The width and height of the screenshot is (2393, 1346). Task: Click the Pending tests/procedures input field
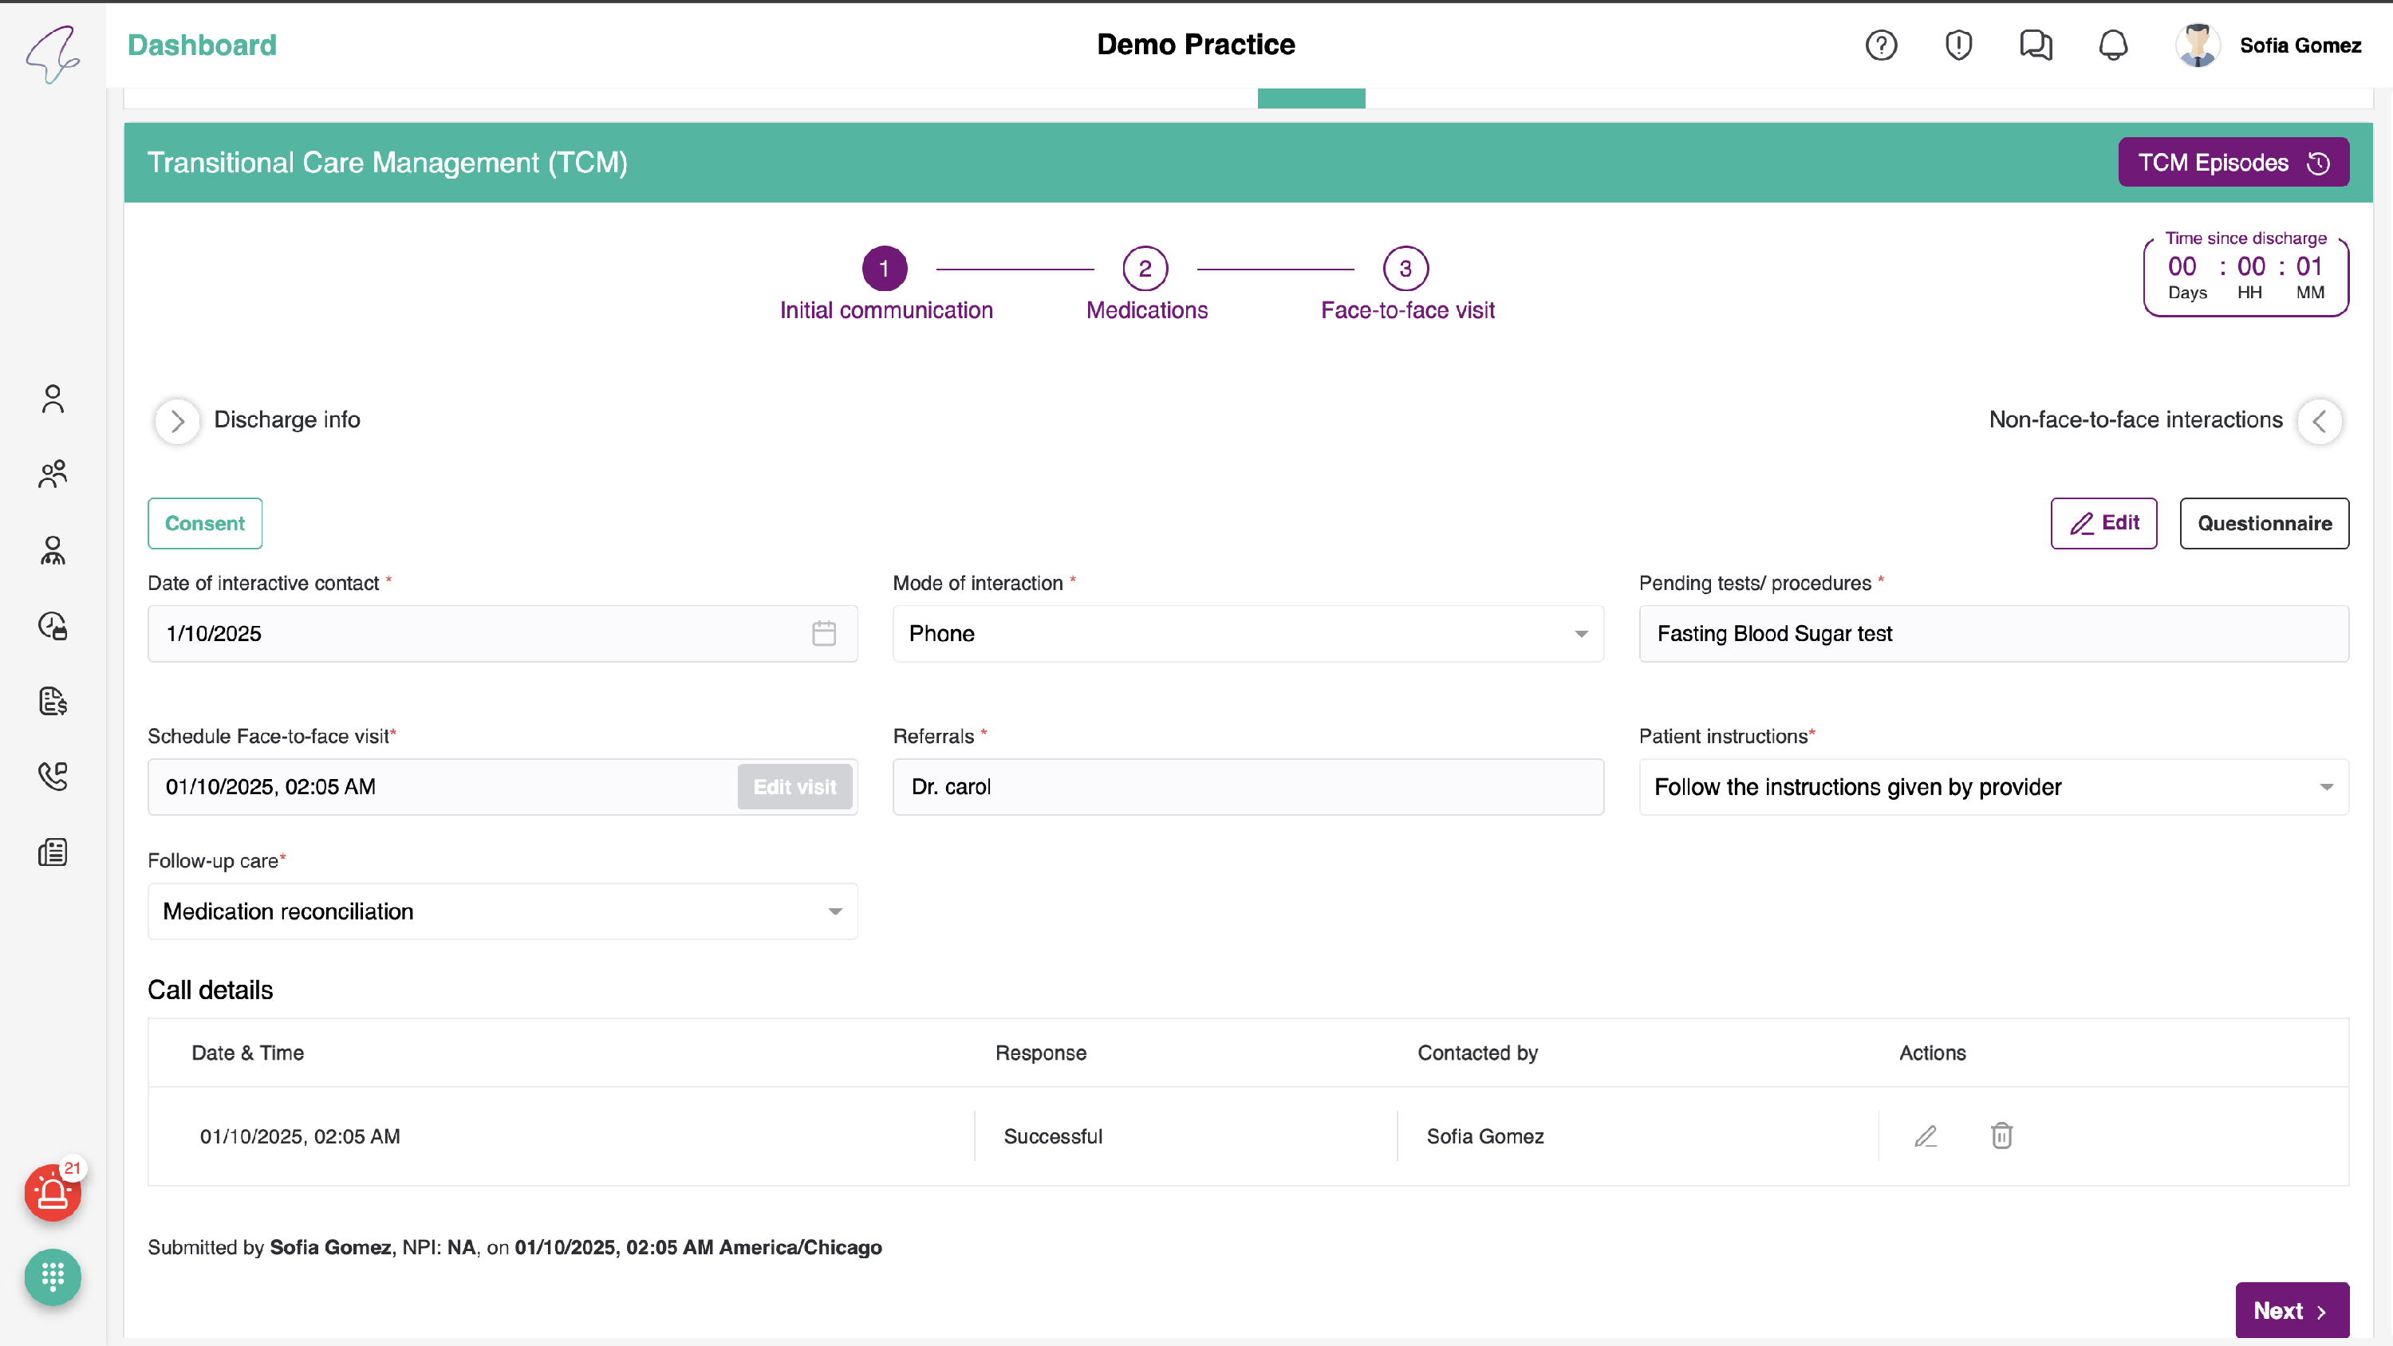click(x=1993, y=633)
